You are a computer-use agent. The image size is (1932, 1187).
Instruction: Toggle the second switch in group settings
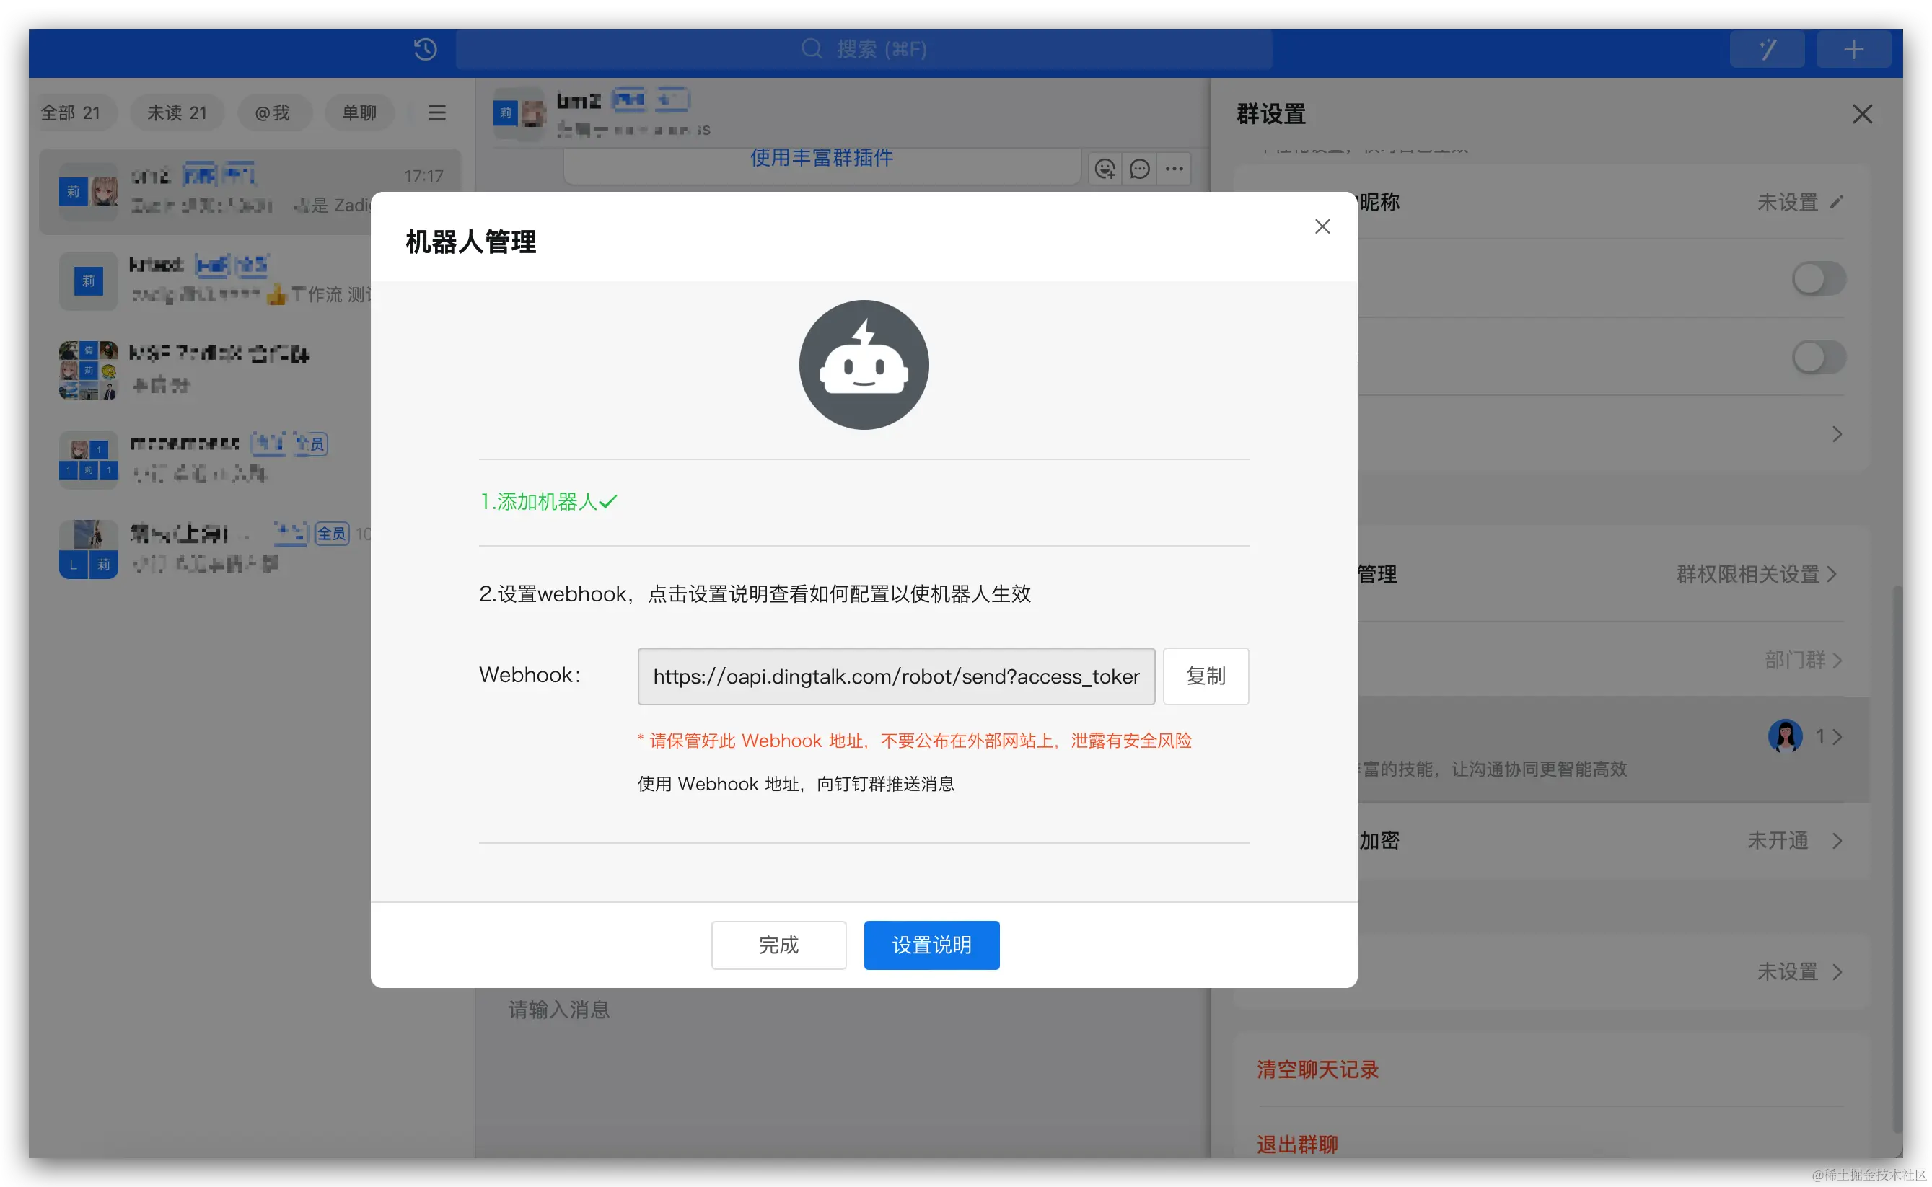tap(1818, 357)
